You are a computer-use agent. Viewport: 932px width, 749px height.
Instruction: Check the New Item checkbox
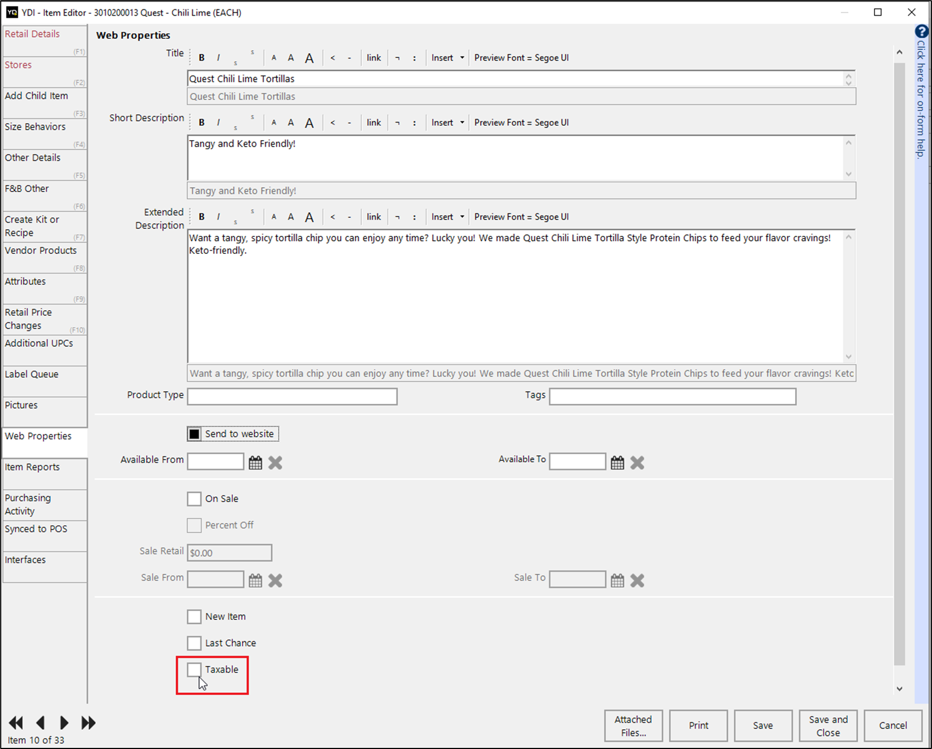point(194,617)
